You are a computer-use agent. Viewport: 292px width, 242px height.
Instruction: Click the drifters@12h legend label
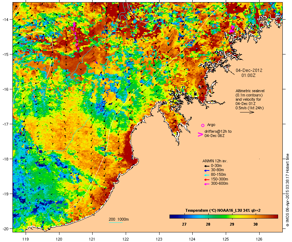[218, 133]
